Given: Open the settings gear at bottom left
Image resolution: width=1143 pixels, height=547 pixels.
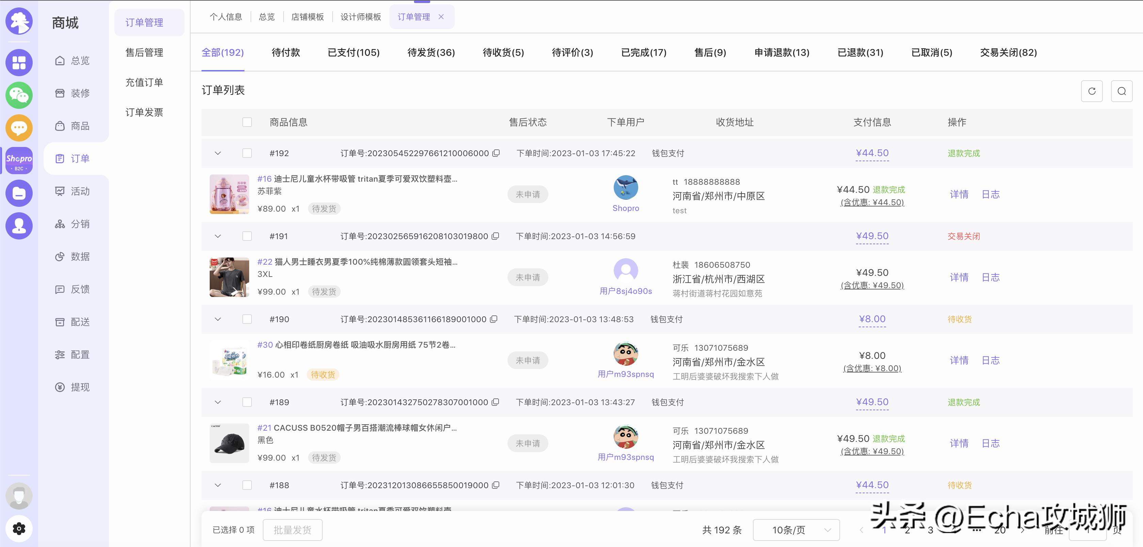Looking at the screenshot, I should [19, 528].
